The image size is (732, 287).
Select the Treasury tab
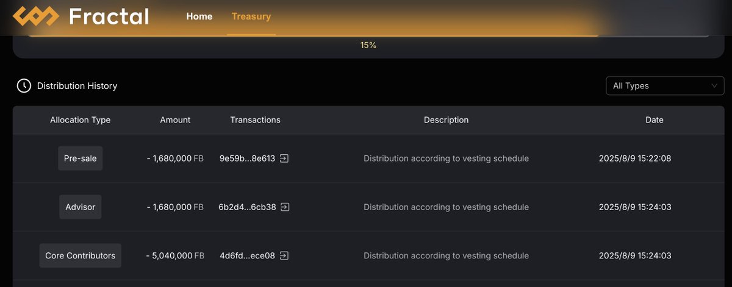point(251,16)
